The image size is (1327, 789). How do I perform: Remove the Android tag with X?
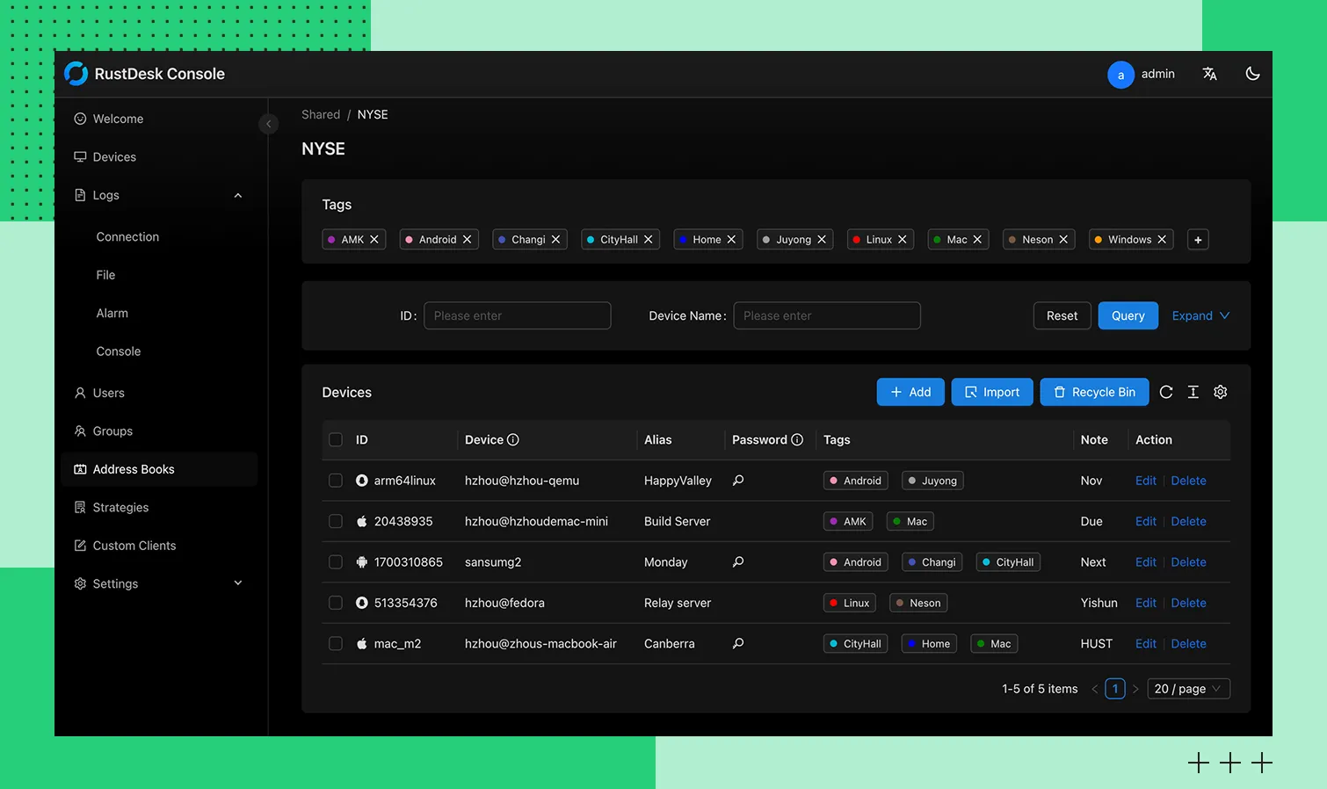click(468, 240)
